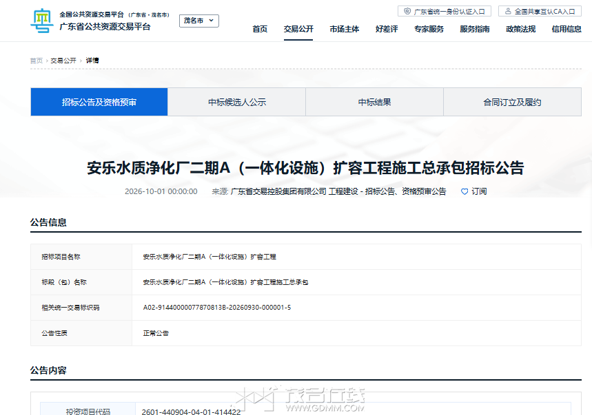This screenshot has height=415, width=592.
Task: Click the 招标项目名称 row label
Action: pos(61,257)
